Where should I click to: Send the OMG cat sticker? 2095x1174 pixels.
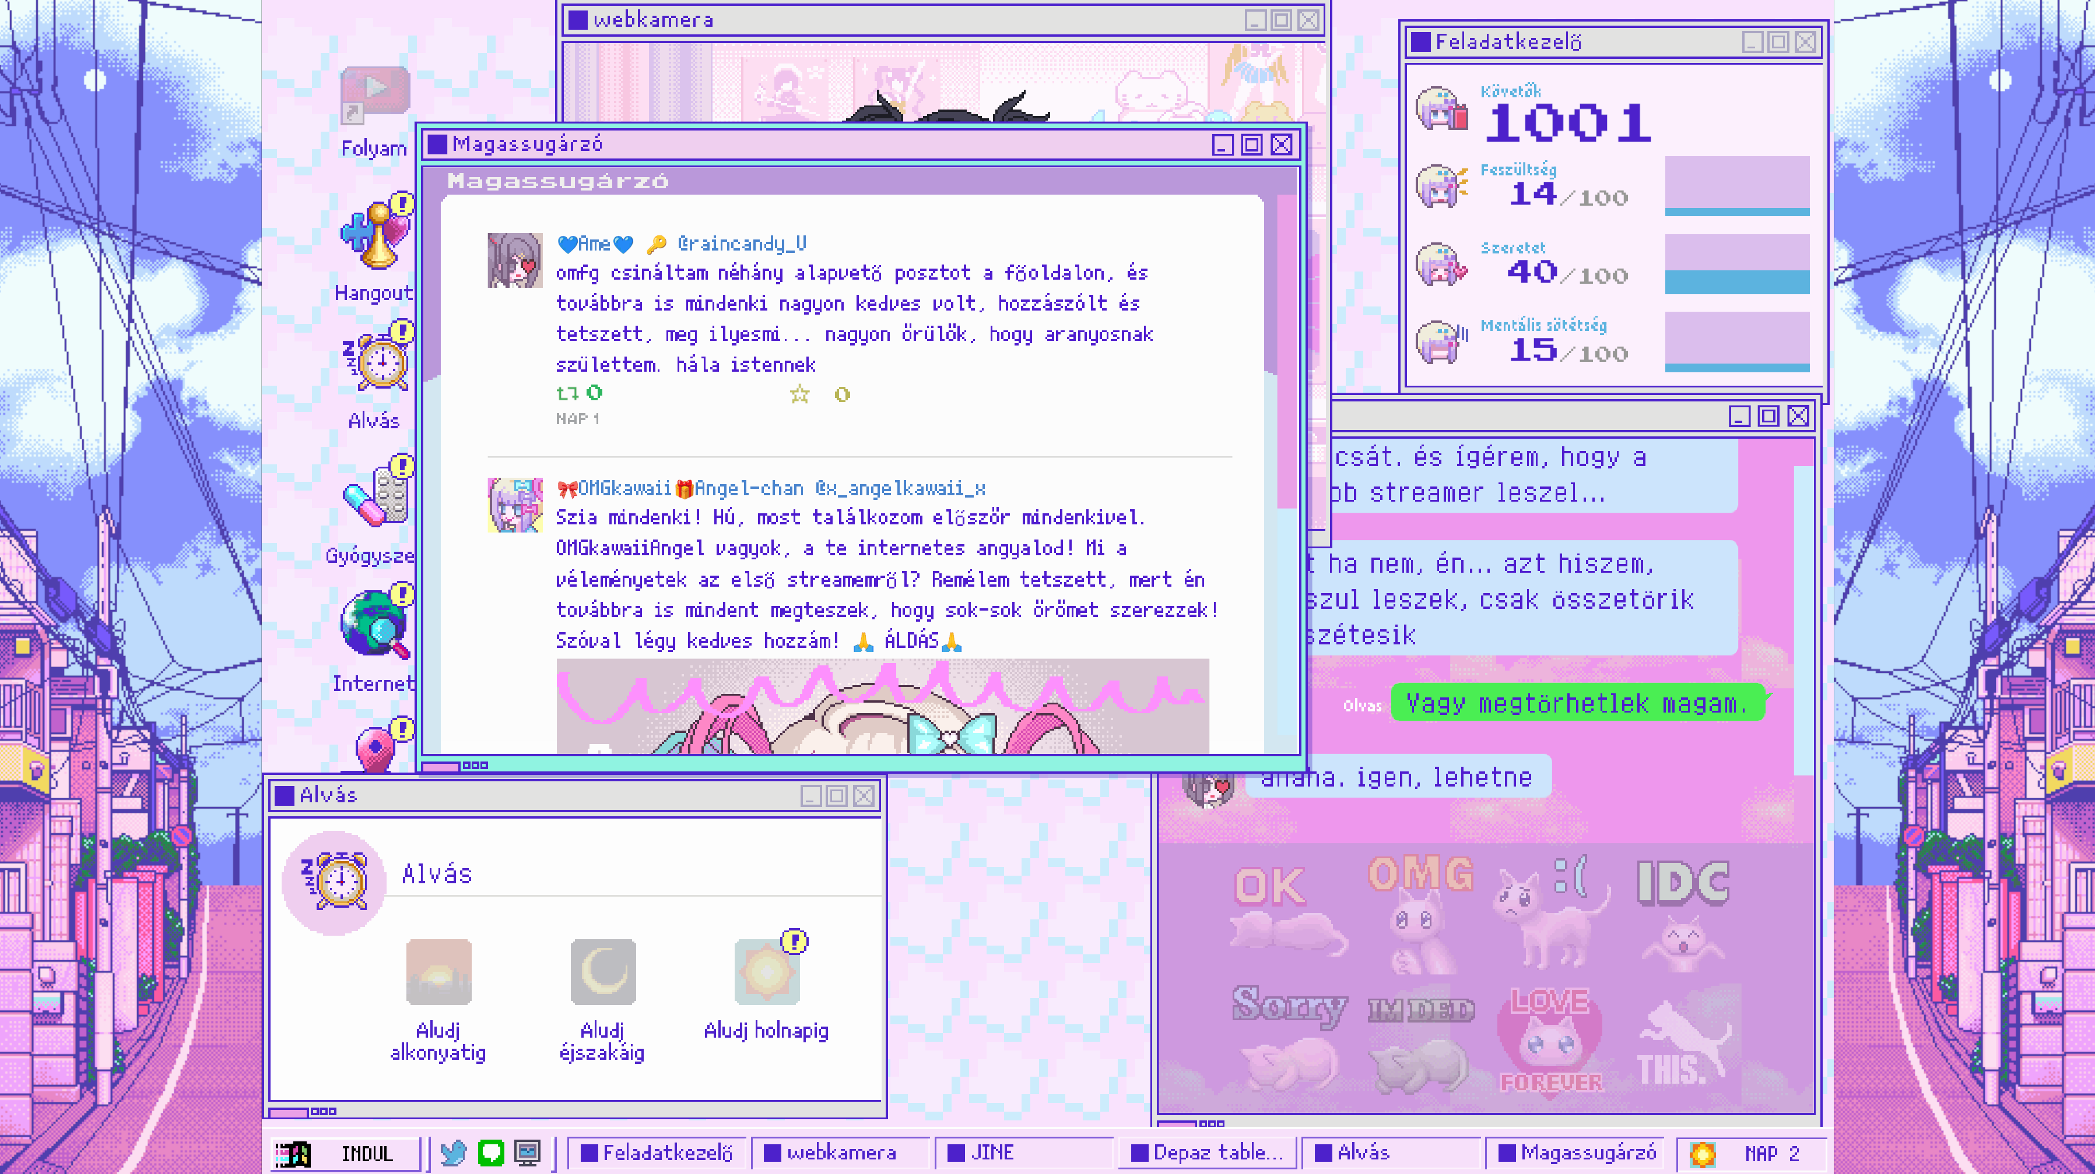click(x=1420, y=914)
